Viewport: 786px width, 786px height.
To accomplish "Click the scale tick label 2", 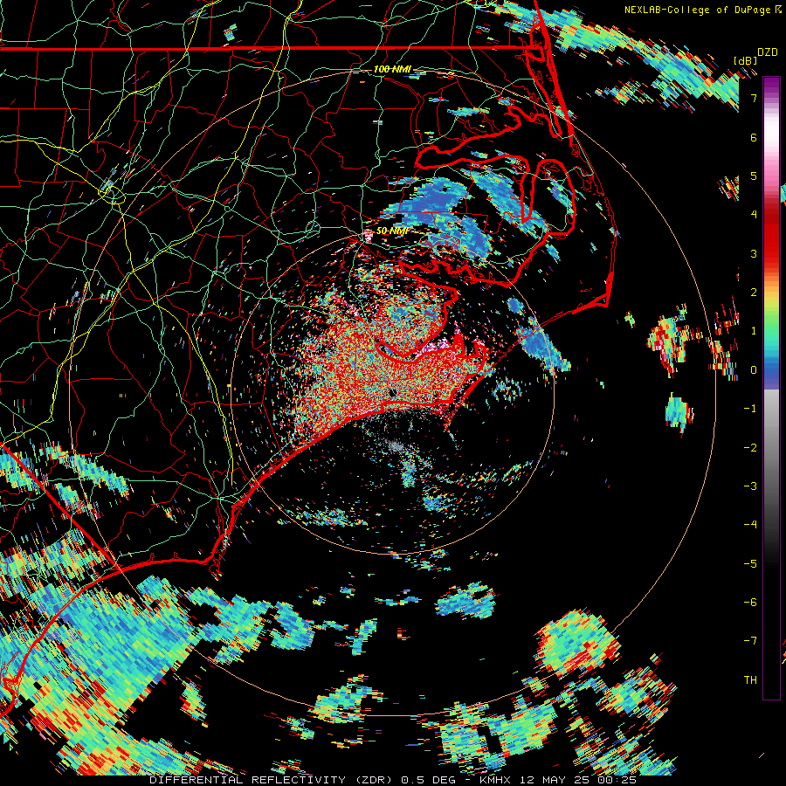I will (x=754, y=293).
